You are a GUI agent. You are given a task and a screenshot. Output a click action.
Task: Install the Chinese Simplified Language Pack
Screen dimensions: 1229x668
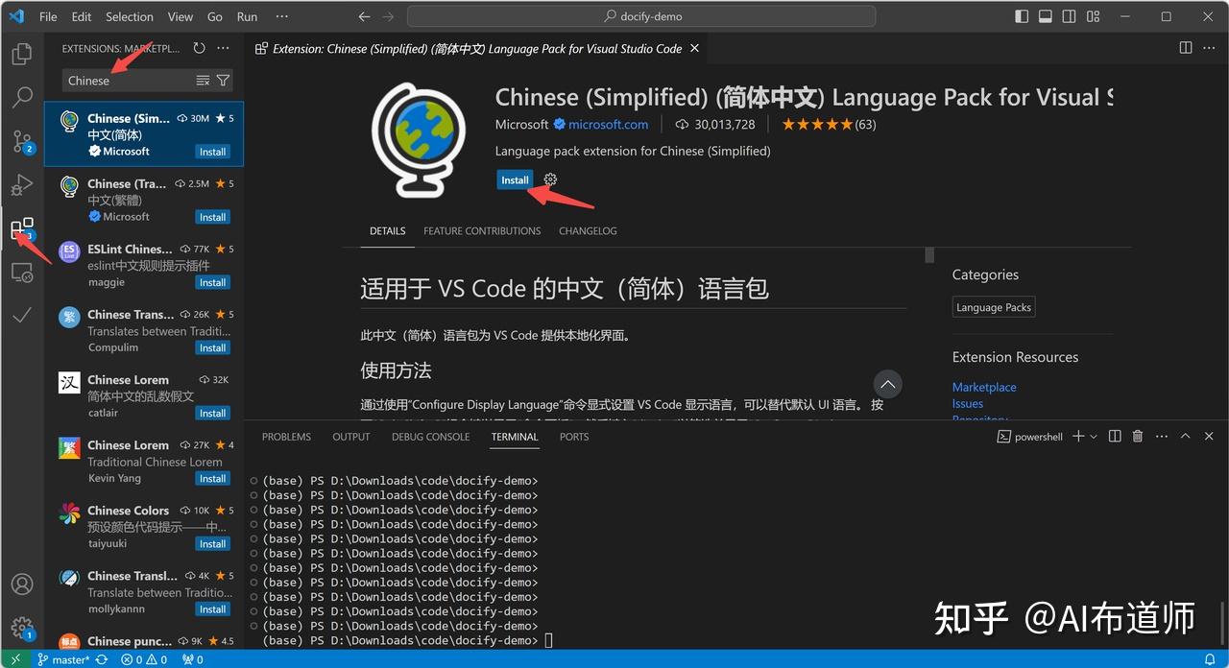515,179
